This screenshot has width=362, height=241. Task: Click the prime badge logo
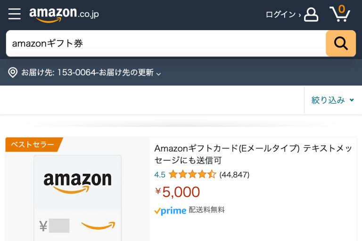click(x=170, y=211)
